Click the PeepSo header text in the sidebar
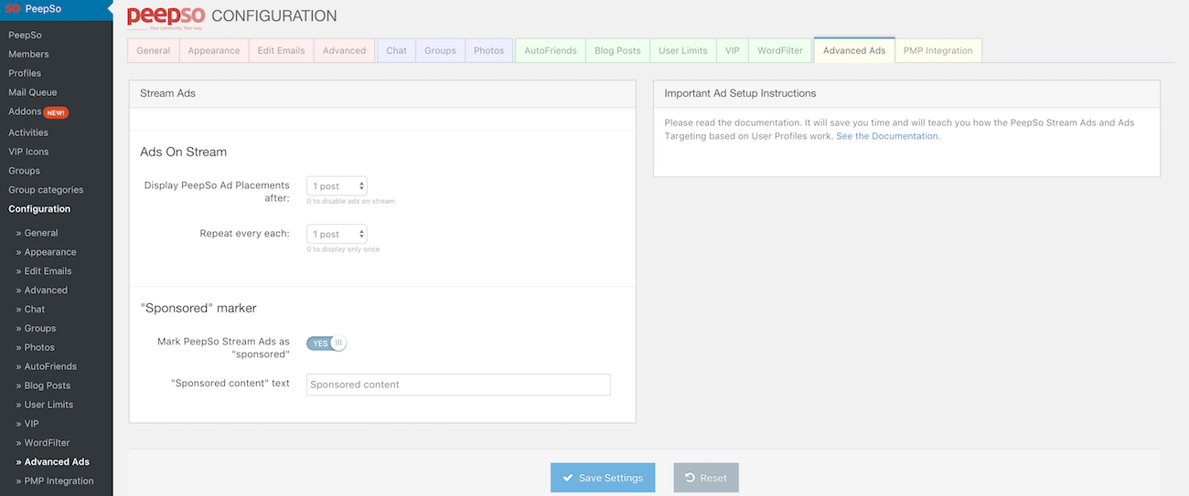This screenshot has width=1189, height=496. click(x=43, y=8)
